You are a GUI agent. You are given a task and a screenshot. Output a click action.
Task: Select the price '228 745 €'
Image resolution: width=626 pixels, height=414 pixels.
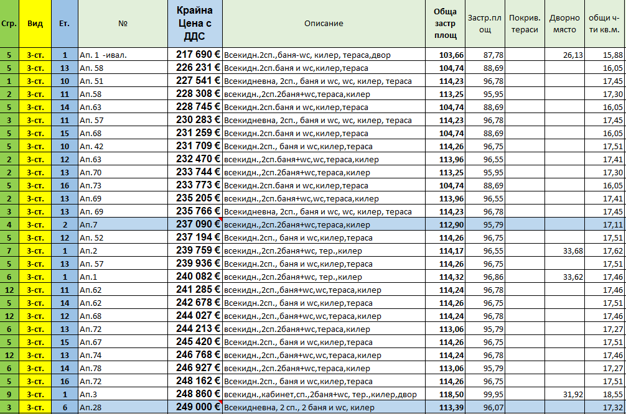[x=195, y=107]
